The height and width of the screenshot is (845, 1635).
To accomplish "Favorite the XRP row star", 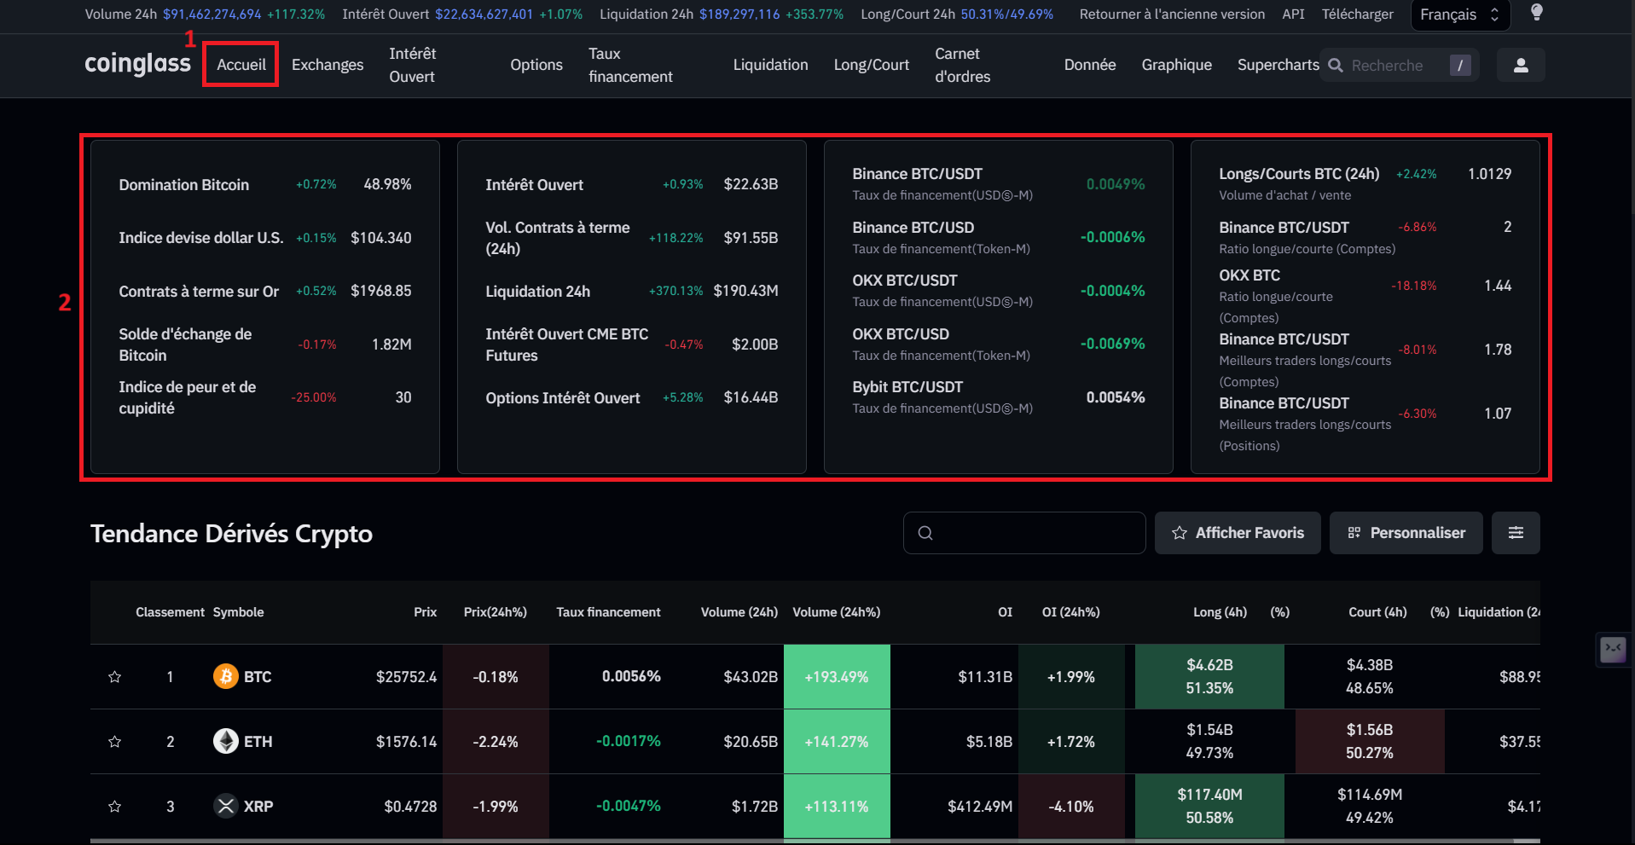I will pyautogui.click(x=114, y=807).
